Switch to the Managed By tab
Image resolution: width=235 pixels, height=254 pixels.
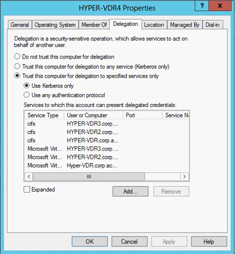[x=185, y=25]
